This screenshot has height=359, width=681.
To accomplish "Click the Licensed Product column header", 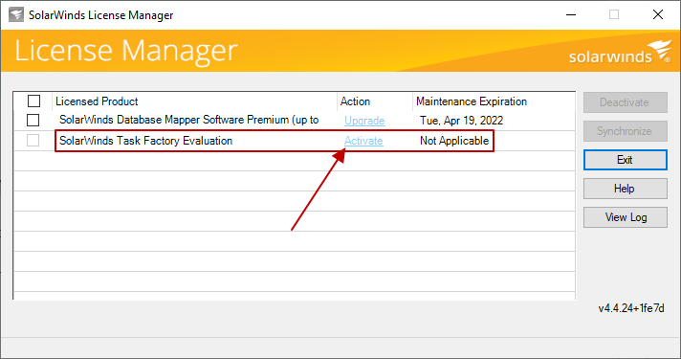I will 97,101.
